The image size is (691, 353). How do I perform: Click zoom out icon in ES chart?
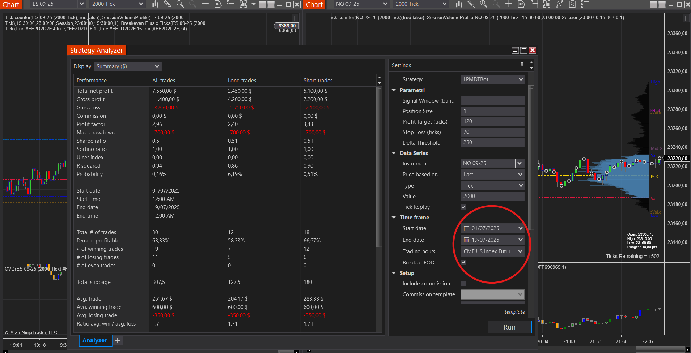(x=192, y=4)
